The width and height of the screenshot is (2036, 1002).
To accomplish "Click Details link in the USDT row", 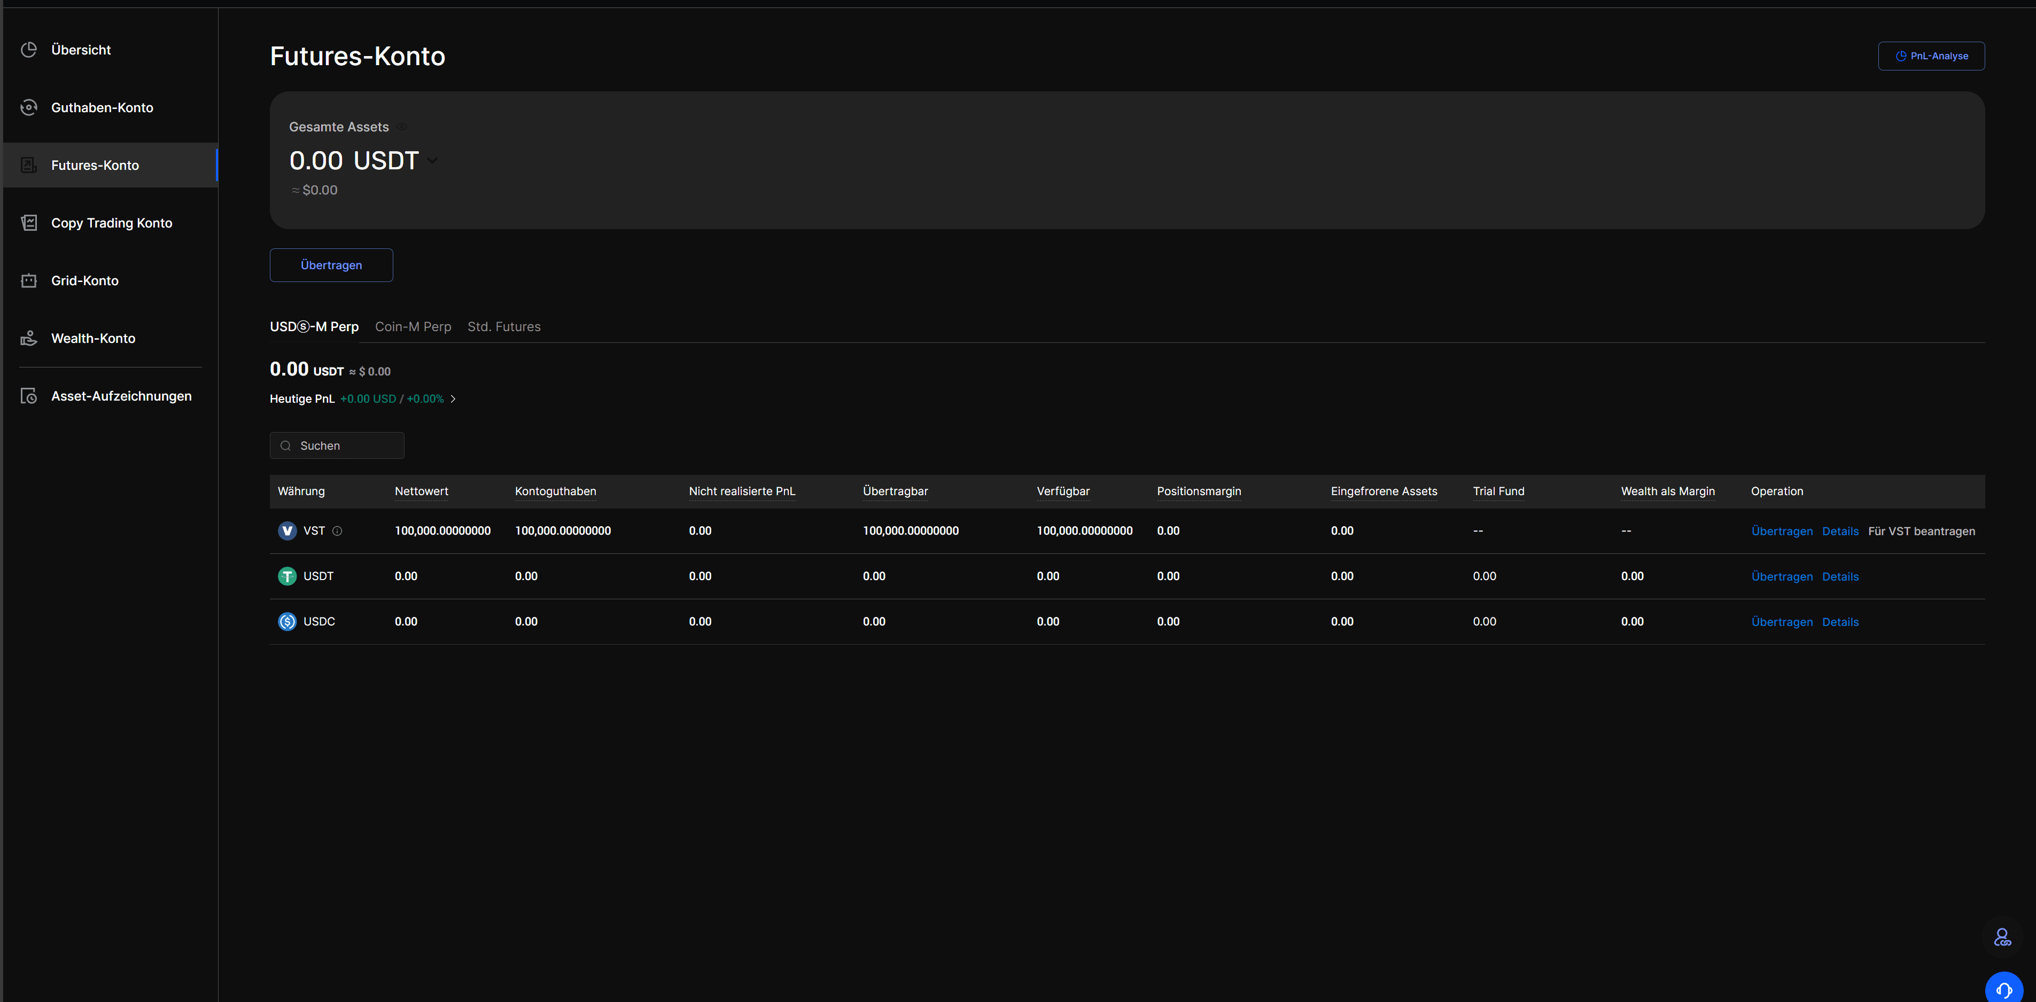I will 1840,577.
